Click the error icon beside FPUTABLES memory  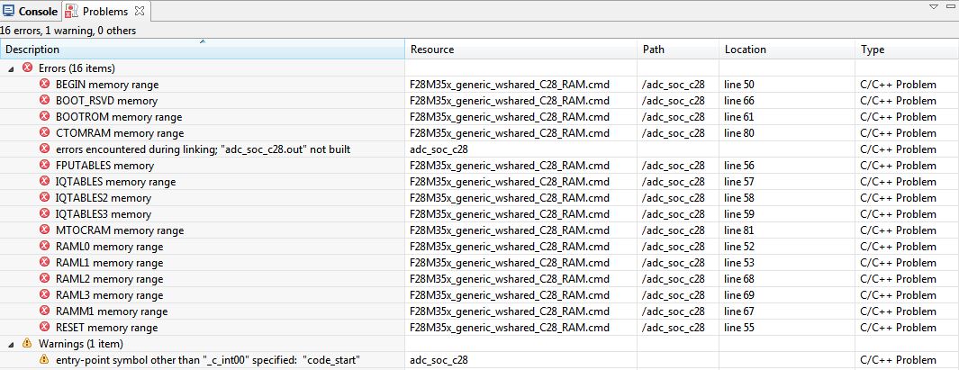coord(44,165)
